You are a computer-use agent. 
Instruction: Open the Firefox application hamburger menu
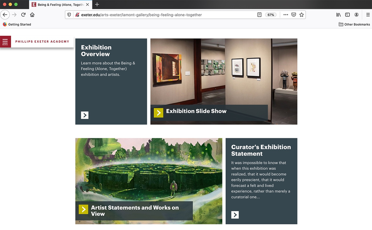[x=368, y=15]
